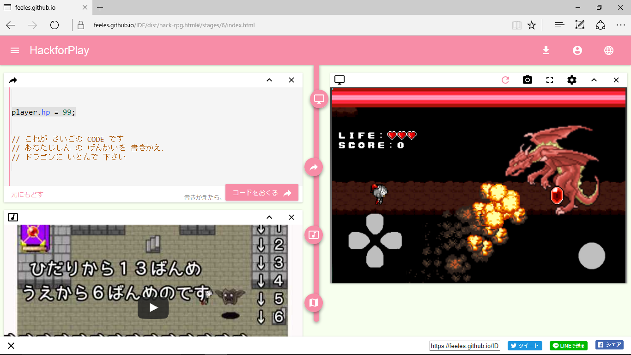Click the comment これが さいごの CODE です
631x355 pixels.
coord(68,139)
